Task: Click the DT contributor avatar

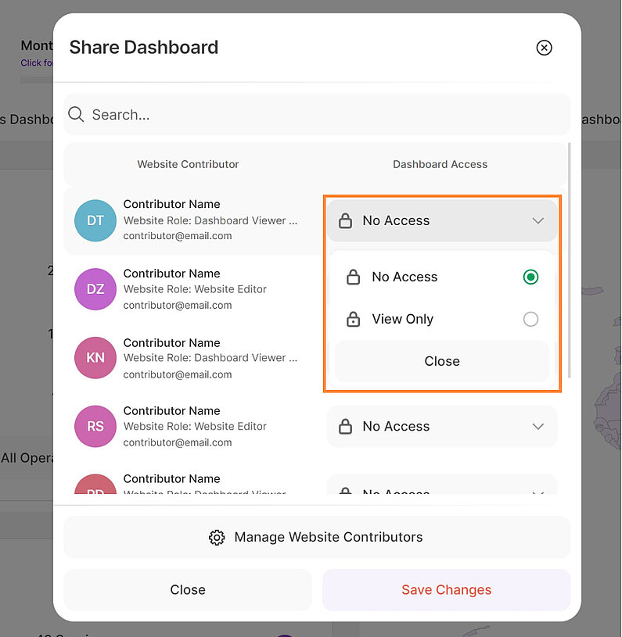Action: 95,220
